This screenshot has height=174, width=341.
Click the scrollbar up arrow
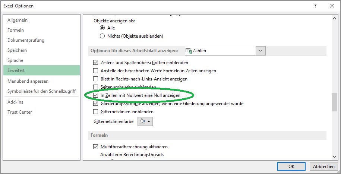(334, 19)
